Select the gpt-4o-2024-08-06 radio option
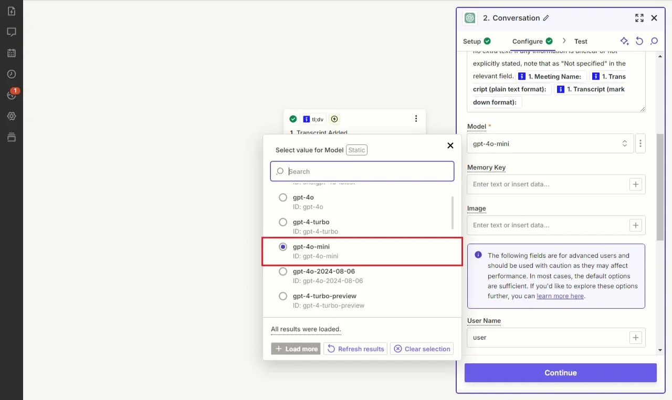The width and height of the screenshot is (672, 400). click(x=283, y=271)
